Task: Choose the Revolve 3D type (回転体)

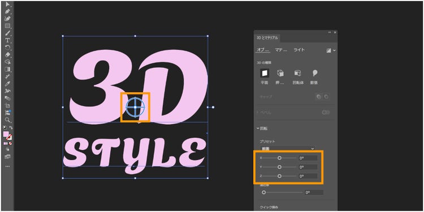Action: click(297, 73)
